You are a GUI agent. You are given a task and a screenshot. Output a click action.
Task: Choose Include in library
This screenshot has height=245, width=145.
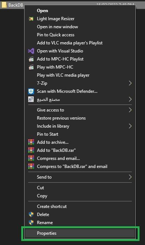(x=80, y=126)
